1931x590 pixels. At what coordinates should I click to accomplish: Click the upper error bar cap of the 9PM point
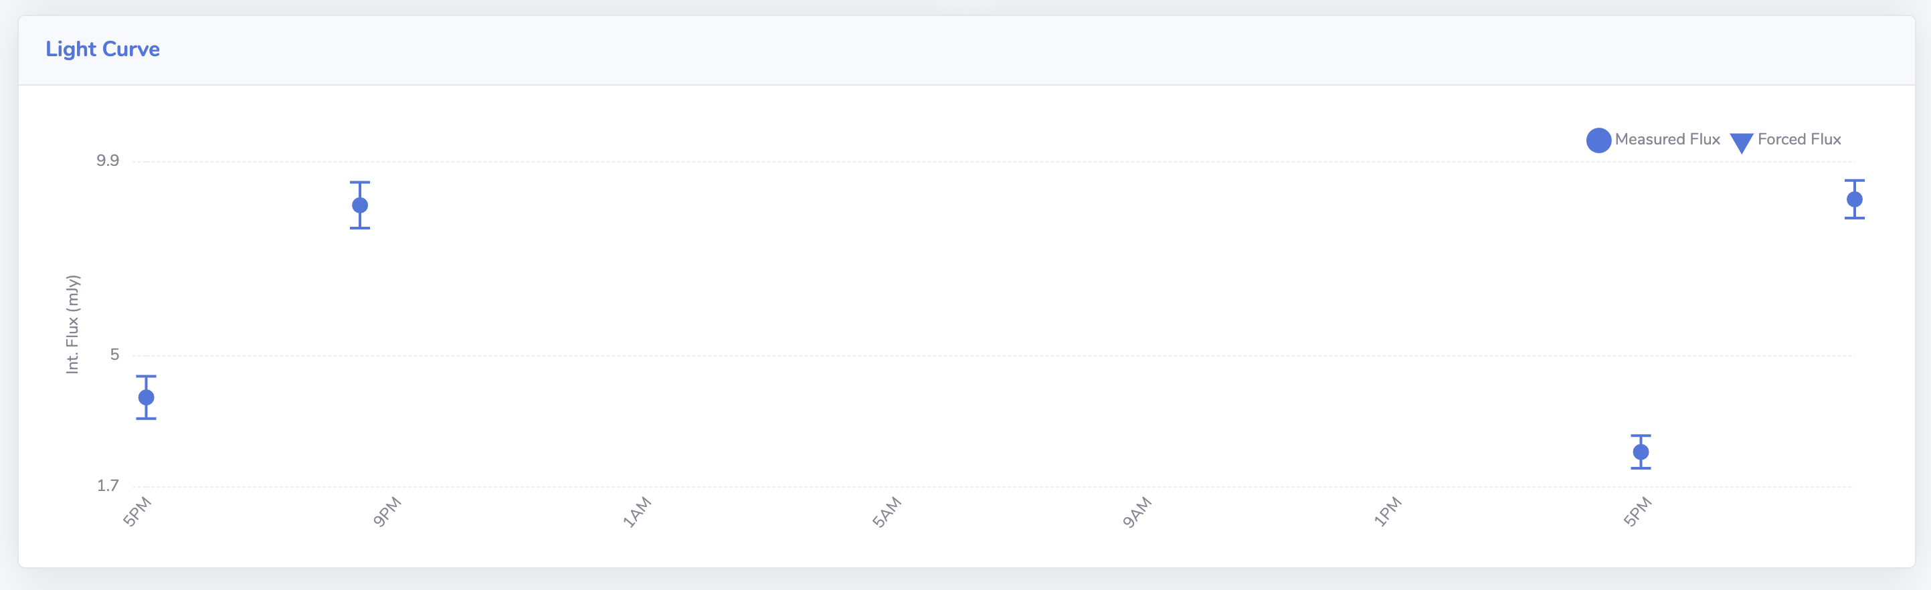[x=360, y=182]
